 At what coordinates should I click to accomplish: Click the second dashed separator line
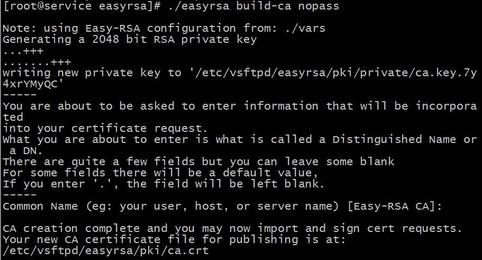pos(20,195)
